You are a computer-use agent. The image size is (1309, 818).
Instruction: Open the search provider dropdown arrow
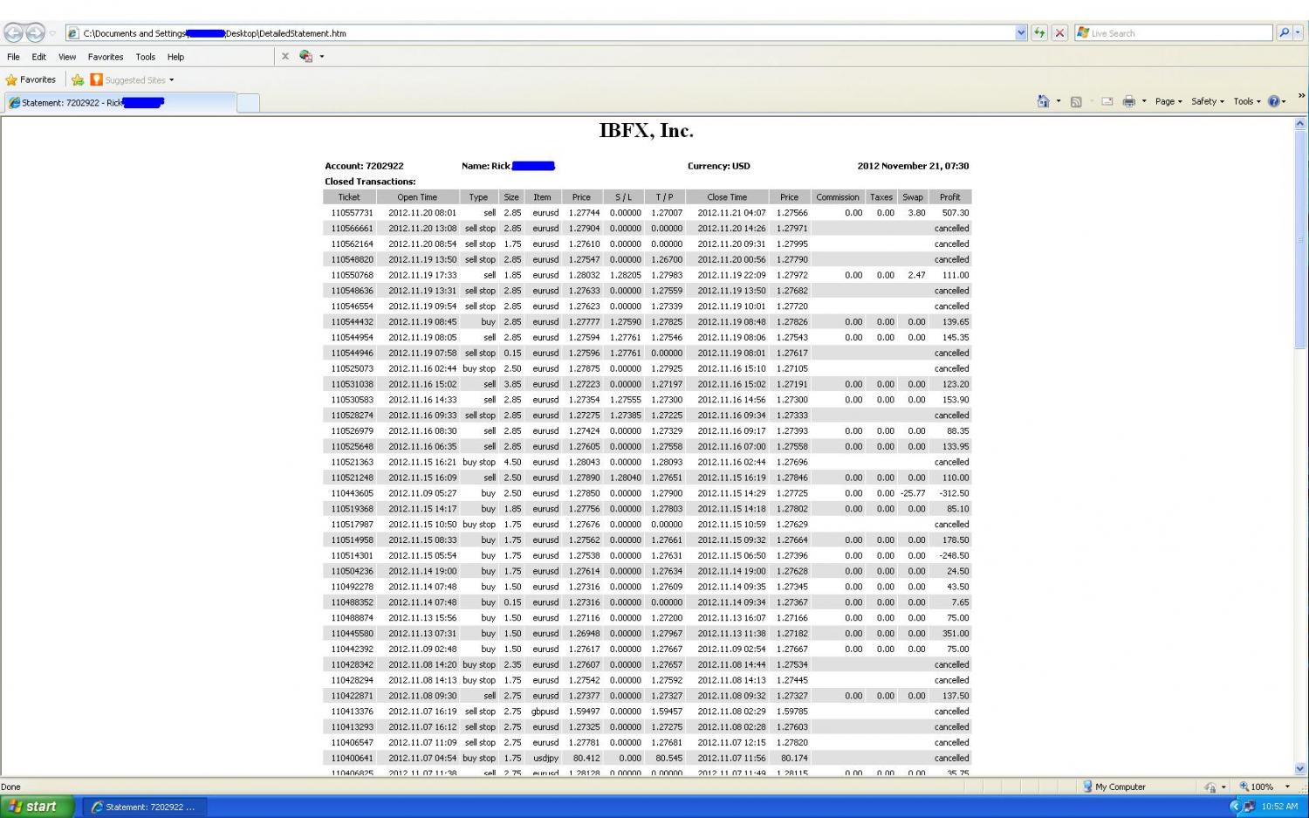click(x=1298, y=33)
